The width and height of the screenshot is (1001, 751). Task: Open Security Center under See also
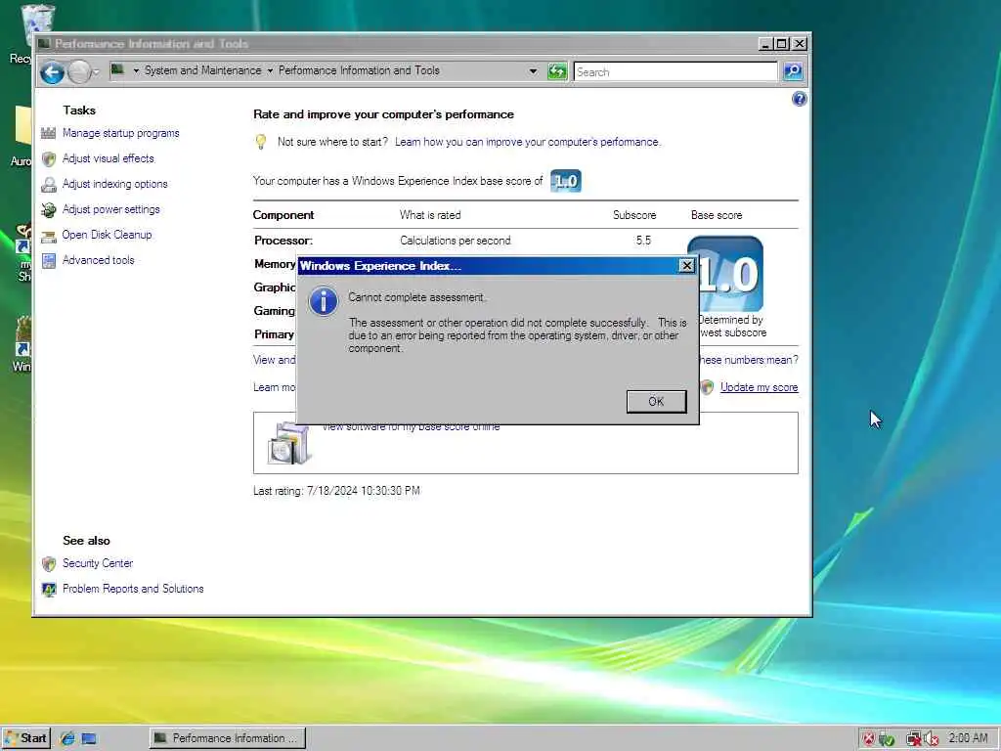tap(98, 563)
